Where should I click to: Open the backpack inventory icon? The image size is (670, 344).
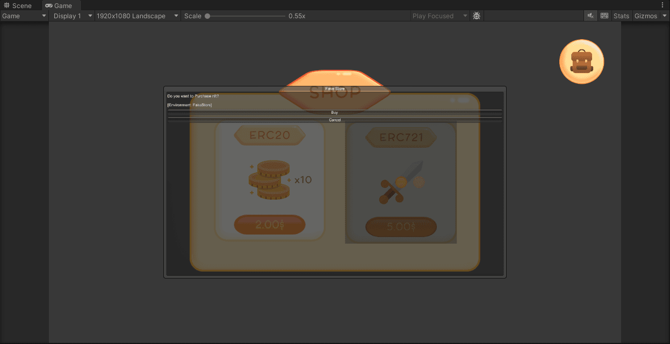tap(581, 62)
